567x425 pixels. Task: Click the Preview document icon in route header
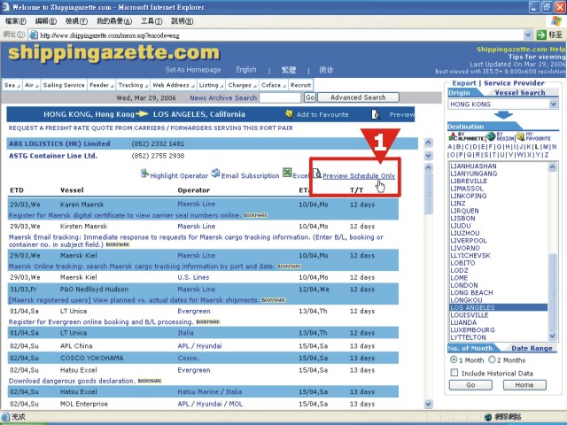376,114
